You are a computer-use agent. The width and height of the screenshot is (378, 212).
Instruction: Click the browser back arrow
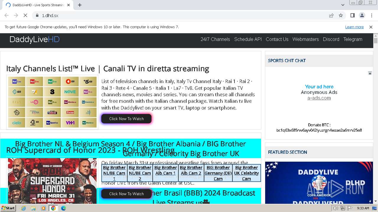click(x=6, y=15)
